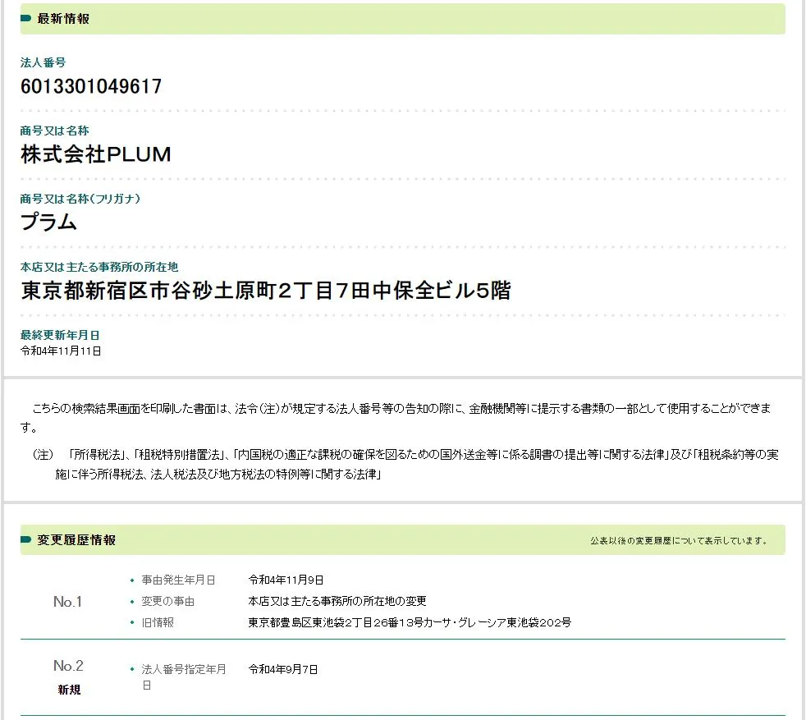
Task: Click the green marker beside 変更履歴情報 heading
Action: [x=26, y=539]
